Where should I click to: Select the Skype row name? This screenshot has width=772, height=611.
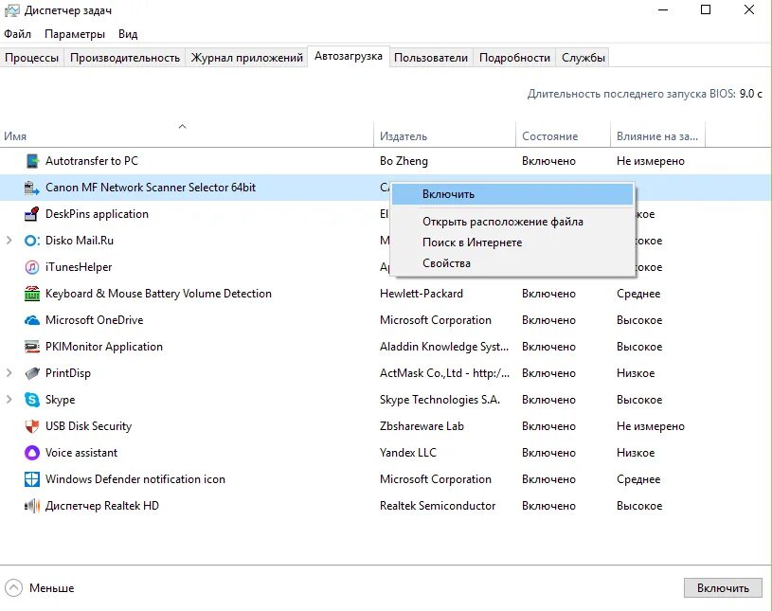coord(60,400)
